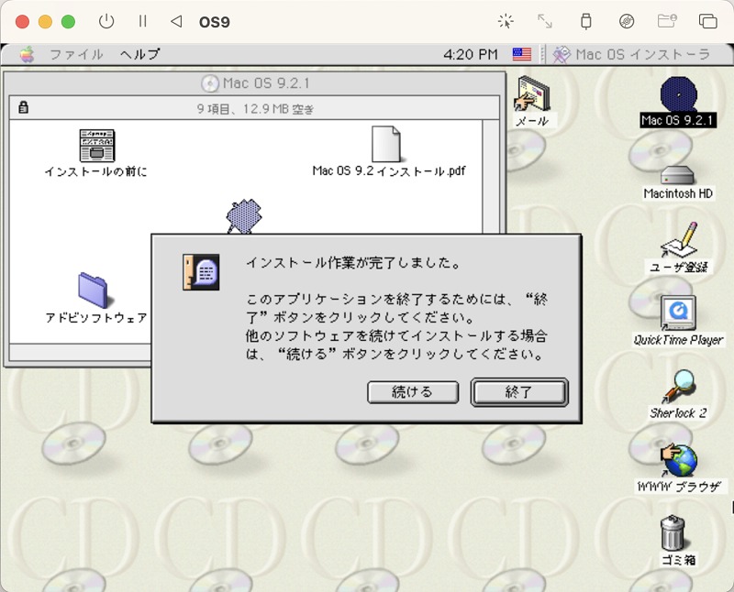Open the Mac OS インストーラ application menu
The image size is (734, 592).
coord(631,55)
